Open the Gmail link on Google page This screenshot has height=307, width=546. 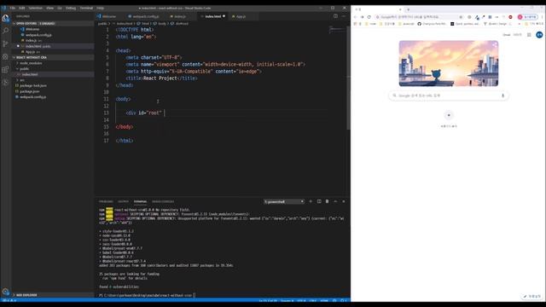click(506, 35)
